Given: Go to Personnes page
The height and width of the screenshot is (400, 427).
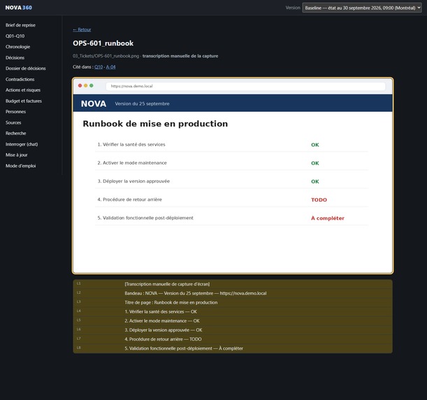Looking at the screenshot, I should point(15,112).
